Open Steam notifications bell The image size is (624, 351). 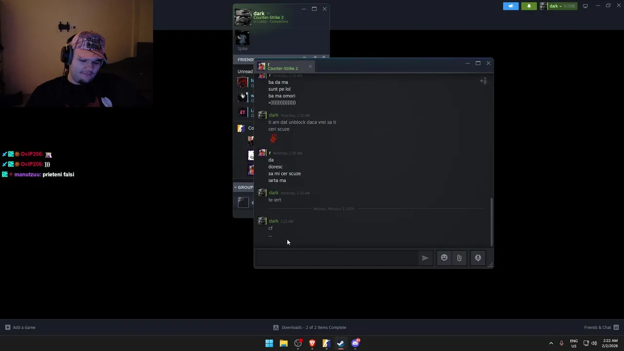click(x=529, y=6)
